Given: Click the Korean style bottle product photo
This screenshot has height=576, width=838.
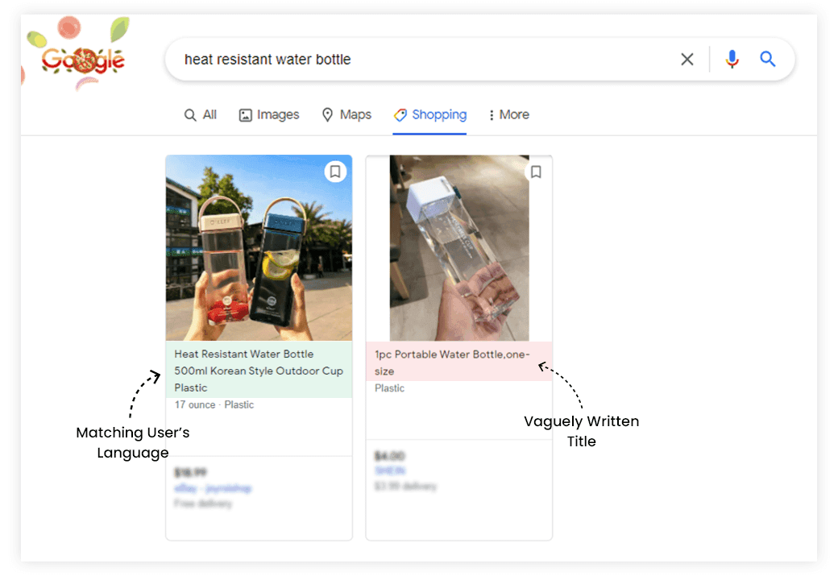Looking at the screenshot, I should [x=258, y=247].
